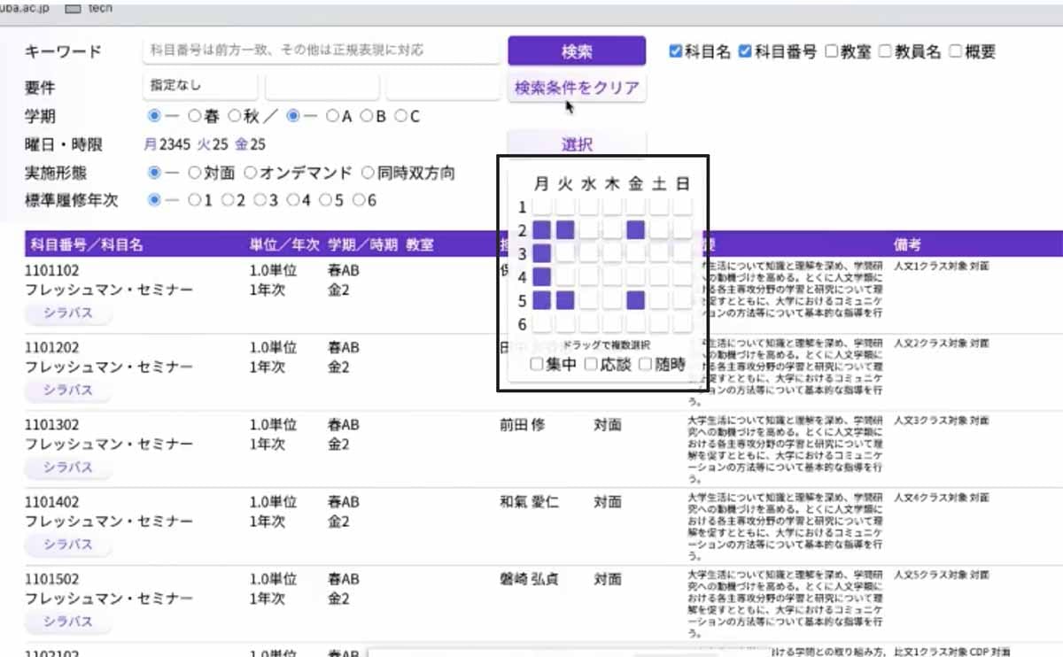The image size is (1063, 657).
Task: Uncheck the 科目名 checkbox
Action: (x=676, y=51)
